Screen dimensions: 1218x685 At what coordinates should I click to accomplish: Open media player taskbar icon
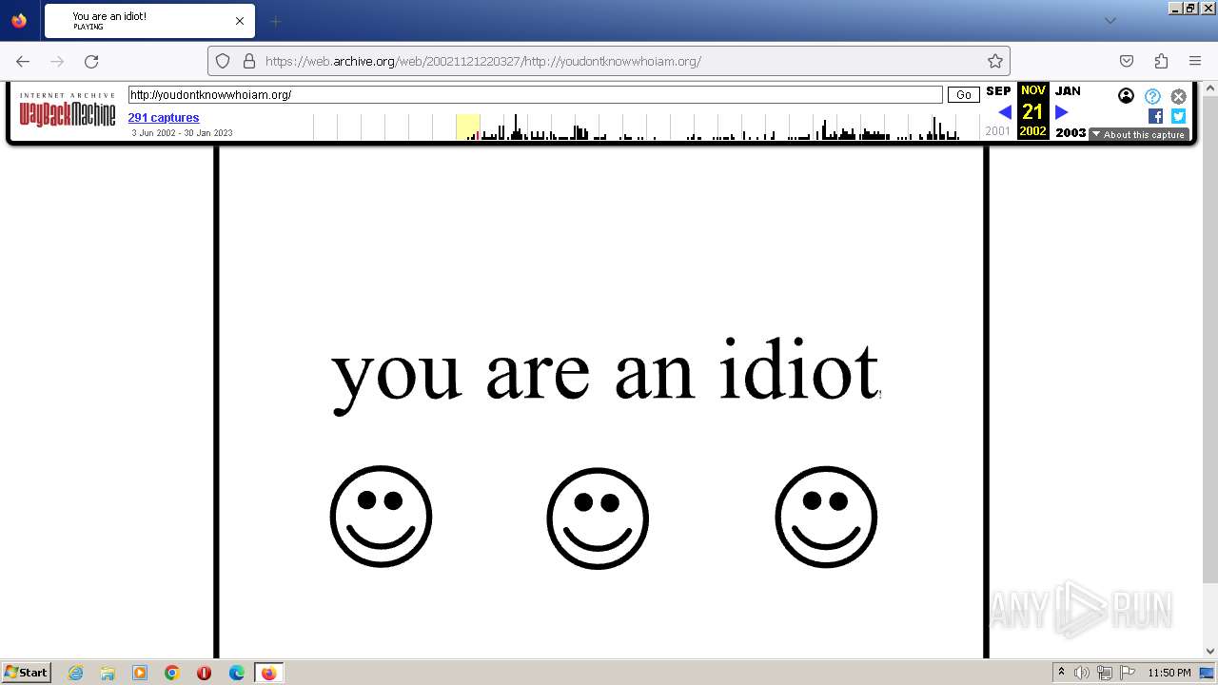[x=140, y=673]
